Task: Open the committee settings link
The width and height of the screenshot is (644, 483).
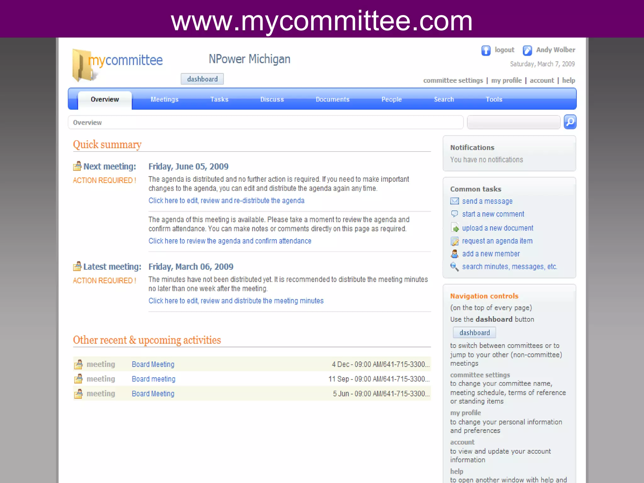Action: tap(453, 80)
